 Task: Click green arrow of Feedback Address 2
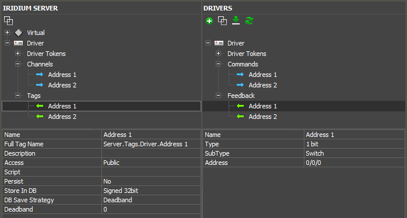[x=240, y=117]
